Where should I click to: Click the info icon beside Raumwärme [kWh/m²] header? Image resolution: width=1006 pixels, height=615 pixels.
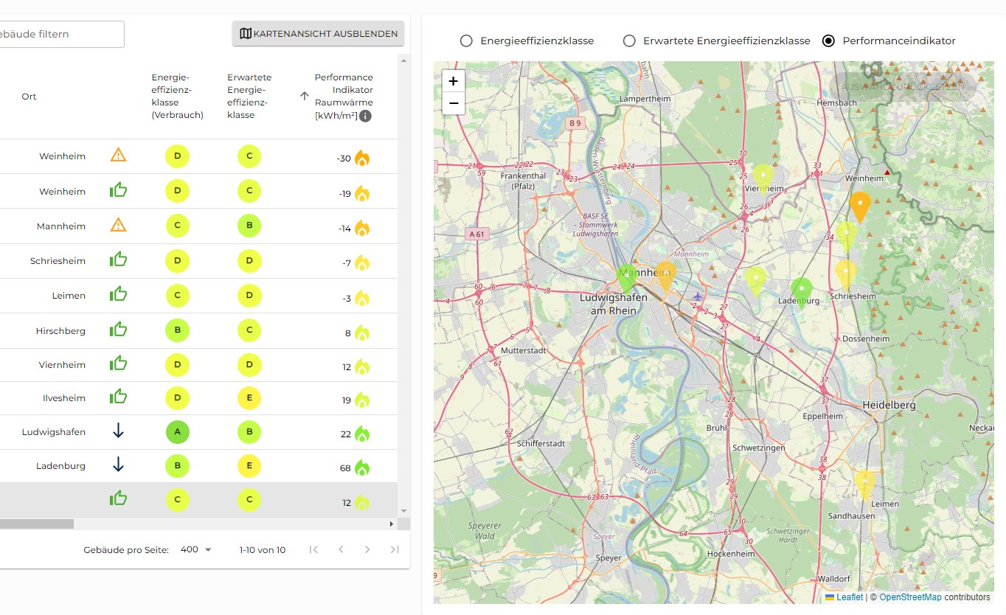(x=365, y=116)
